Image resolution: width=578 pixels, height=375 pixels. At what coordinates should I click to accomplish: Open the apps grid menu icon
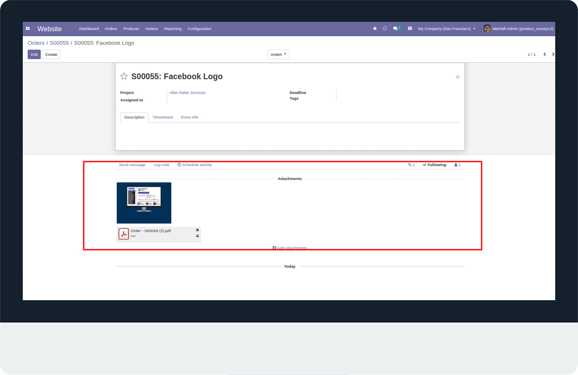coord(28,28)
